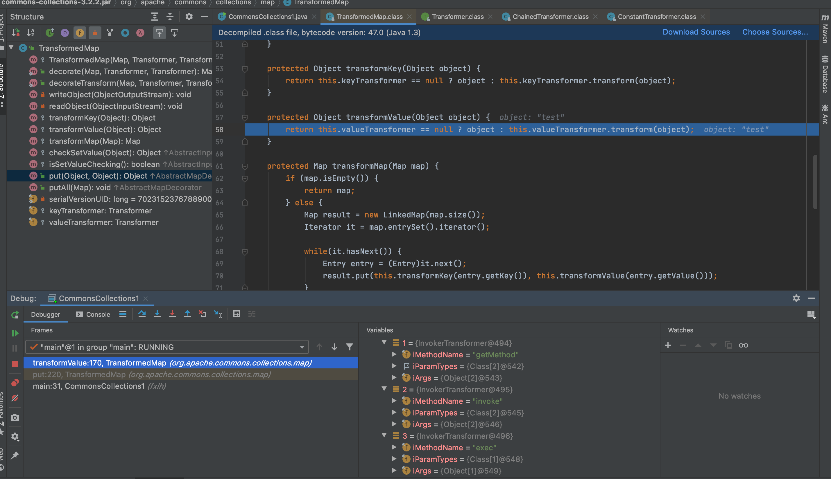
Task: Switch to CommonsCollections1.java tab
Action: pyautogui.click(x=267, y=17)
